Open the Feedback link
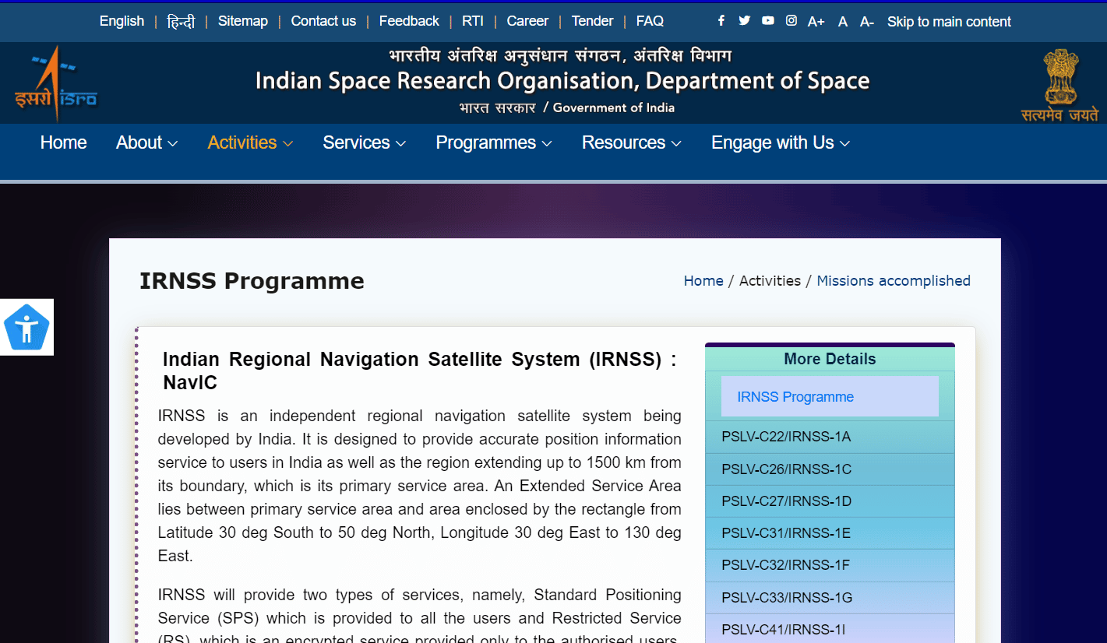 409,22
